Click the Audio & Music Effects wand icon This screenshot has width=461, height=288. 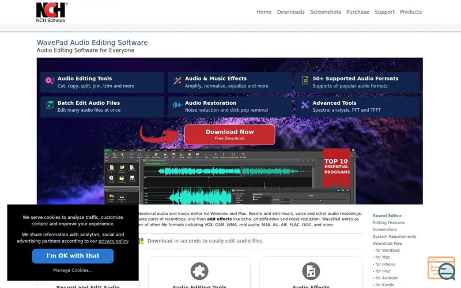coord(177,81)
